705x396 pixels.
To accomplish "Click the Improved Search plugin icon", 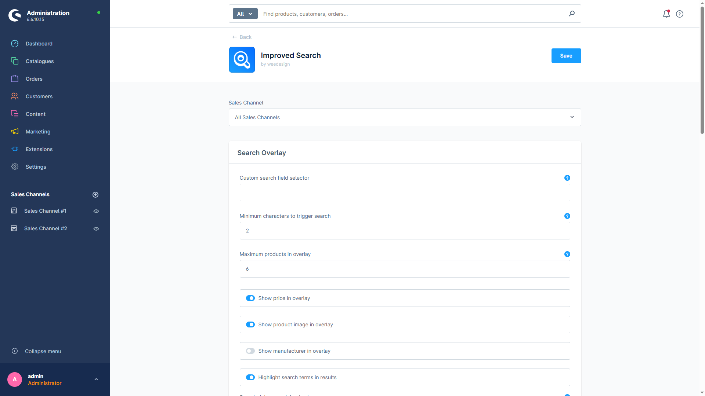I will click(x=242, y=60).
